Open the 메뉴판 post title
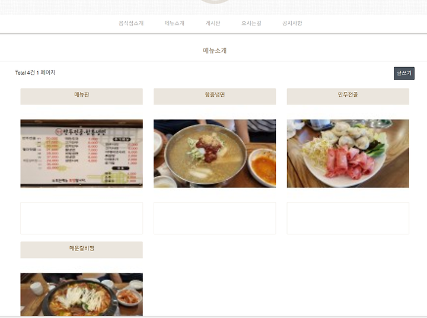This screenshot has width=427, height=318. coord(81,95)
